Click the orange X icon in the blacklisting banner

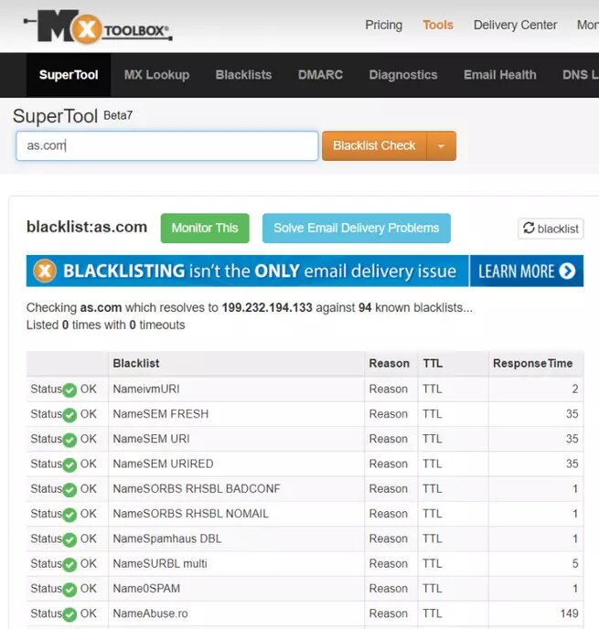45,272
